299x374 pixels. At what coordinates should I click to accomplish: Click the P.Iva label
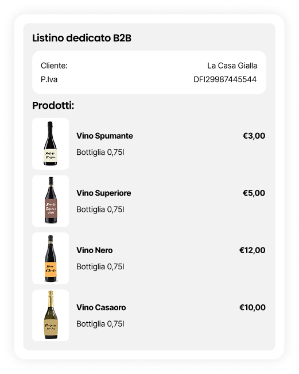tap(49, 79)
